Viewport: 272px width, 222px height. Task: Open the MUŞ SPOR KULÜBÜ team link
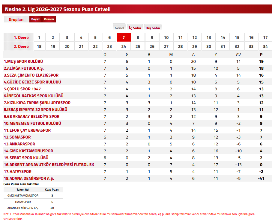click(x=23, y=61)
